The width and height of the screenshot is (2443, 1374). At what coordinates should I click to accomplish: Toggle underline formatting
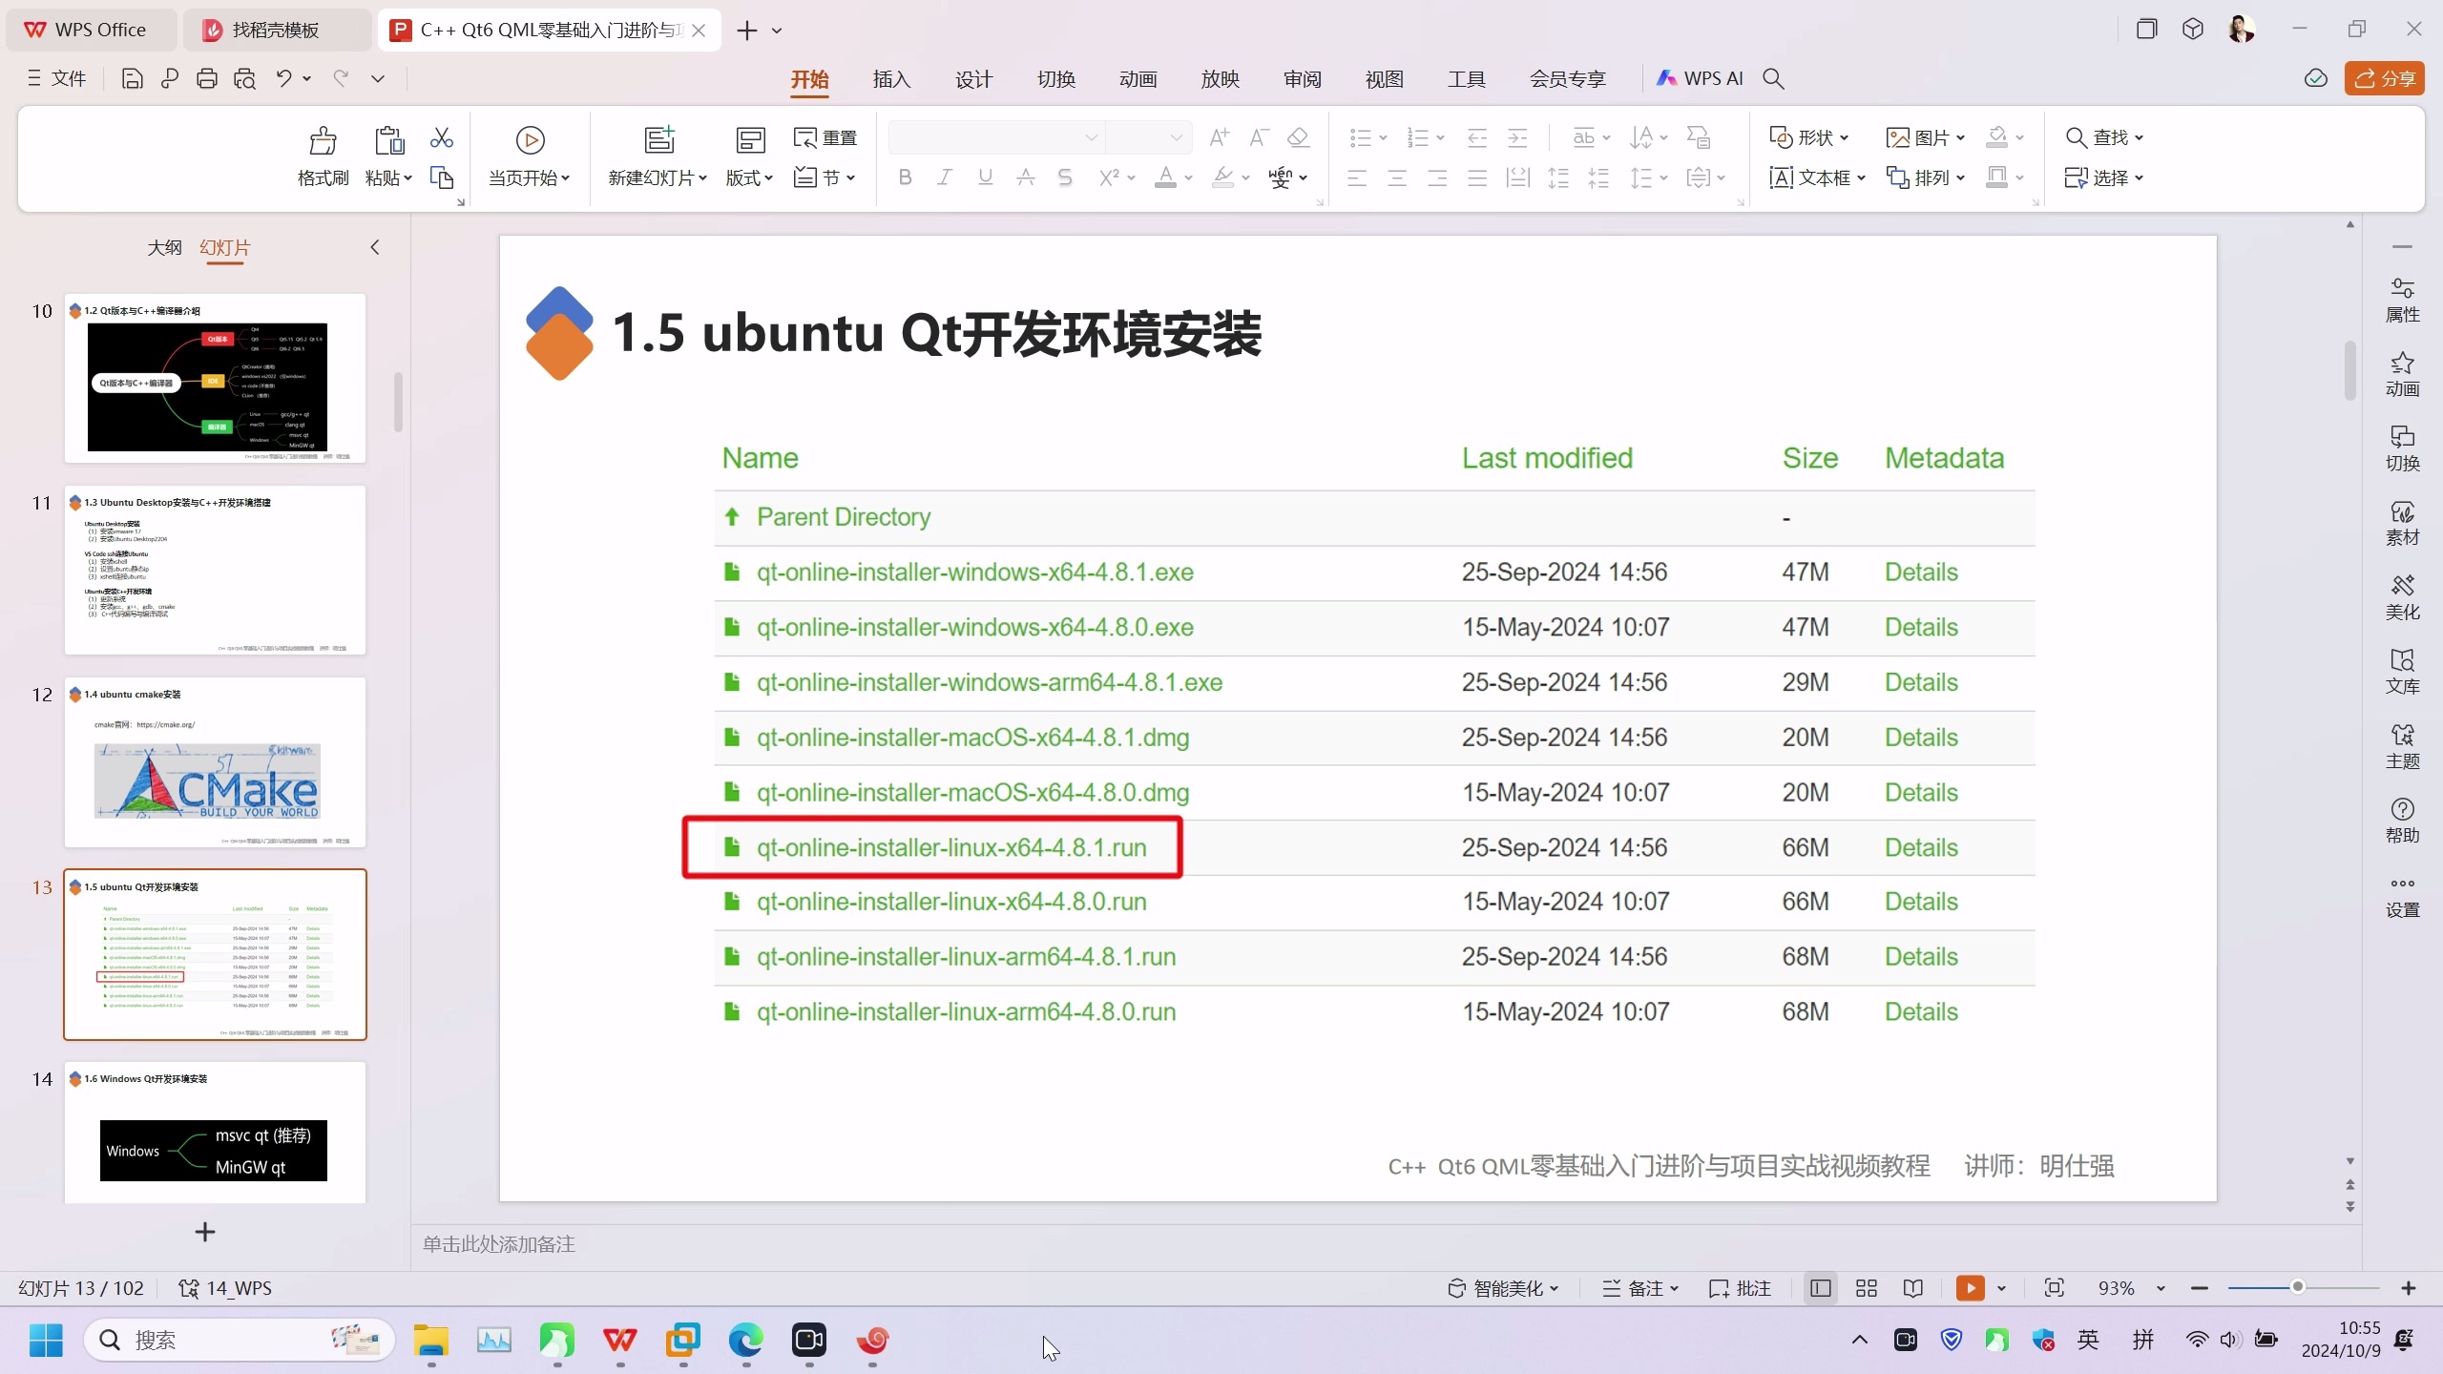click(984, 177)
